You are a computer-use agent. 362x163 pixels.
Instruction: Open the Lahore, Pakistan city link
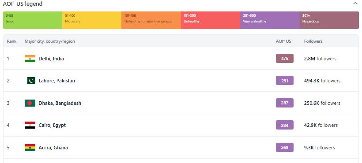(x=57, y=81)
